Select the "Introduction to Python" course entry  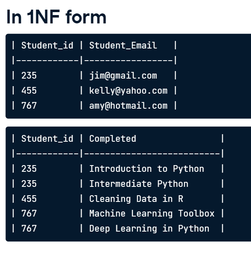tap(146, 169)
